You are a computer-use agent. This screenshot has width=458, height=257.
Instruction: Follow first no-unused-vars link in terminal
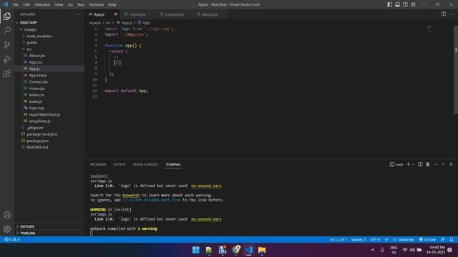pyautogui.click(x=206, y=186)
